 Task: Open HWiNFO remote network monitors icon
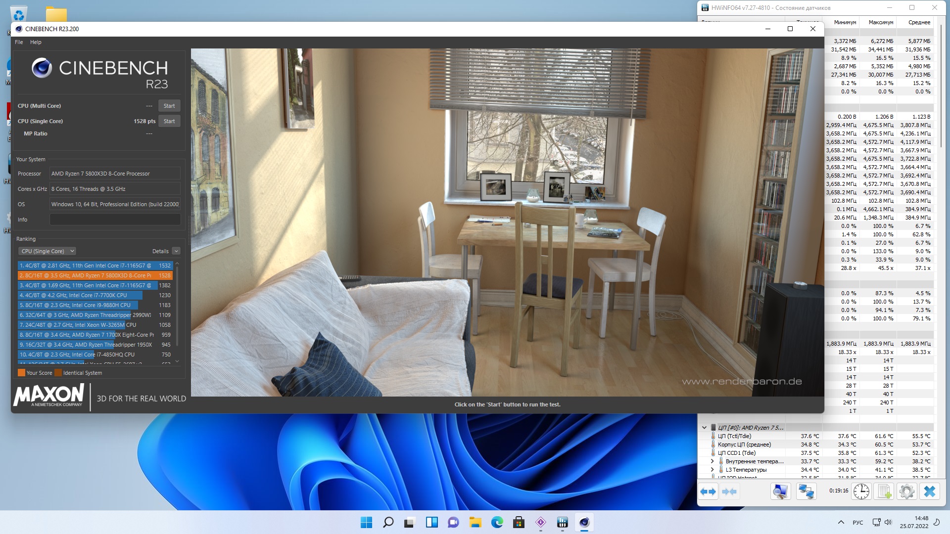coord(806,491)
